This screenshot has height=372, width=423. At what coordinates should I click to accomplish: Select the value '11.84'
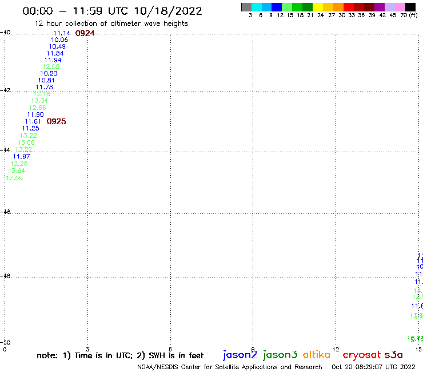coord(55,53)
